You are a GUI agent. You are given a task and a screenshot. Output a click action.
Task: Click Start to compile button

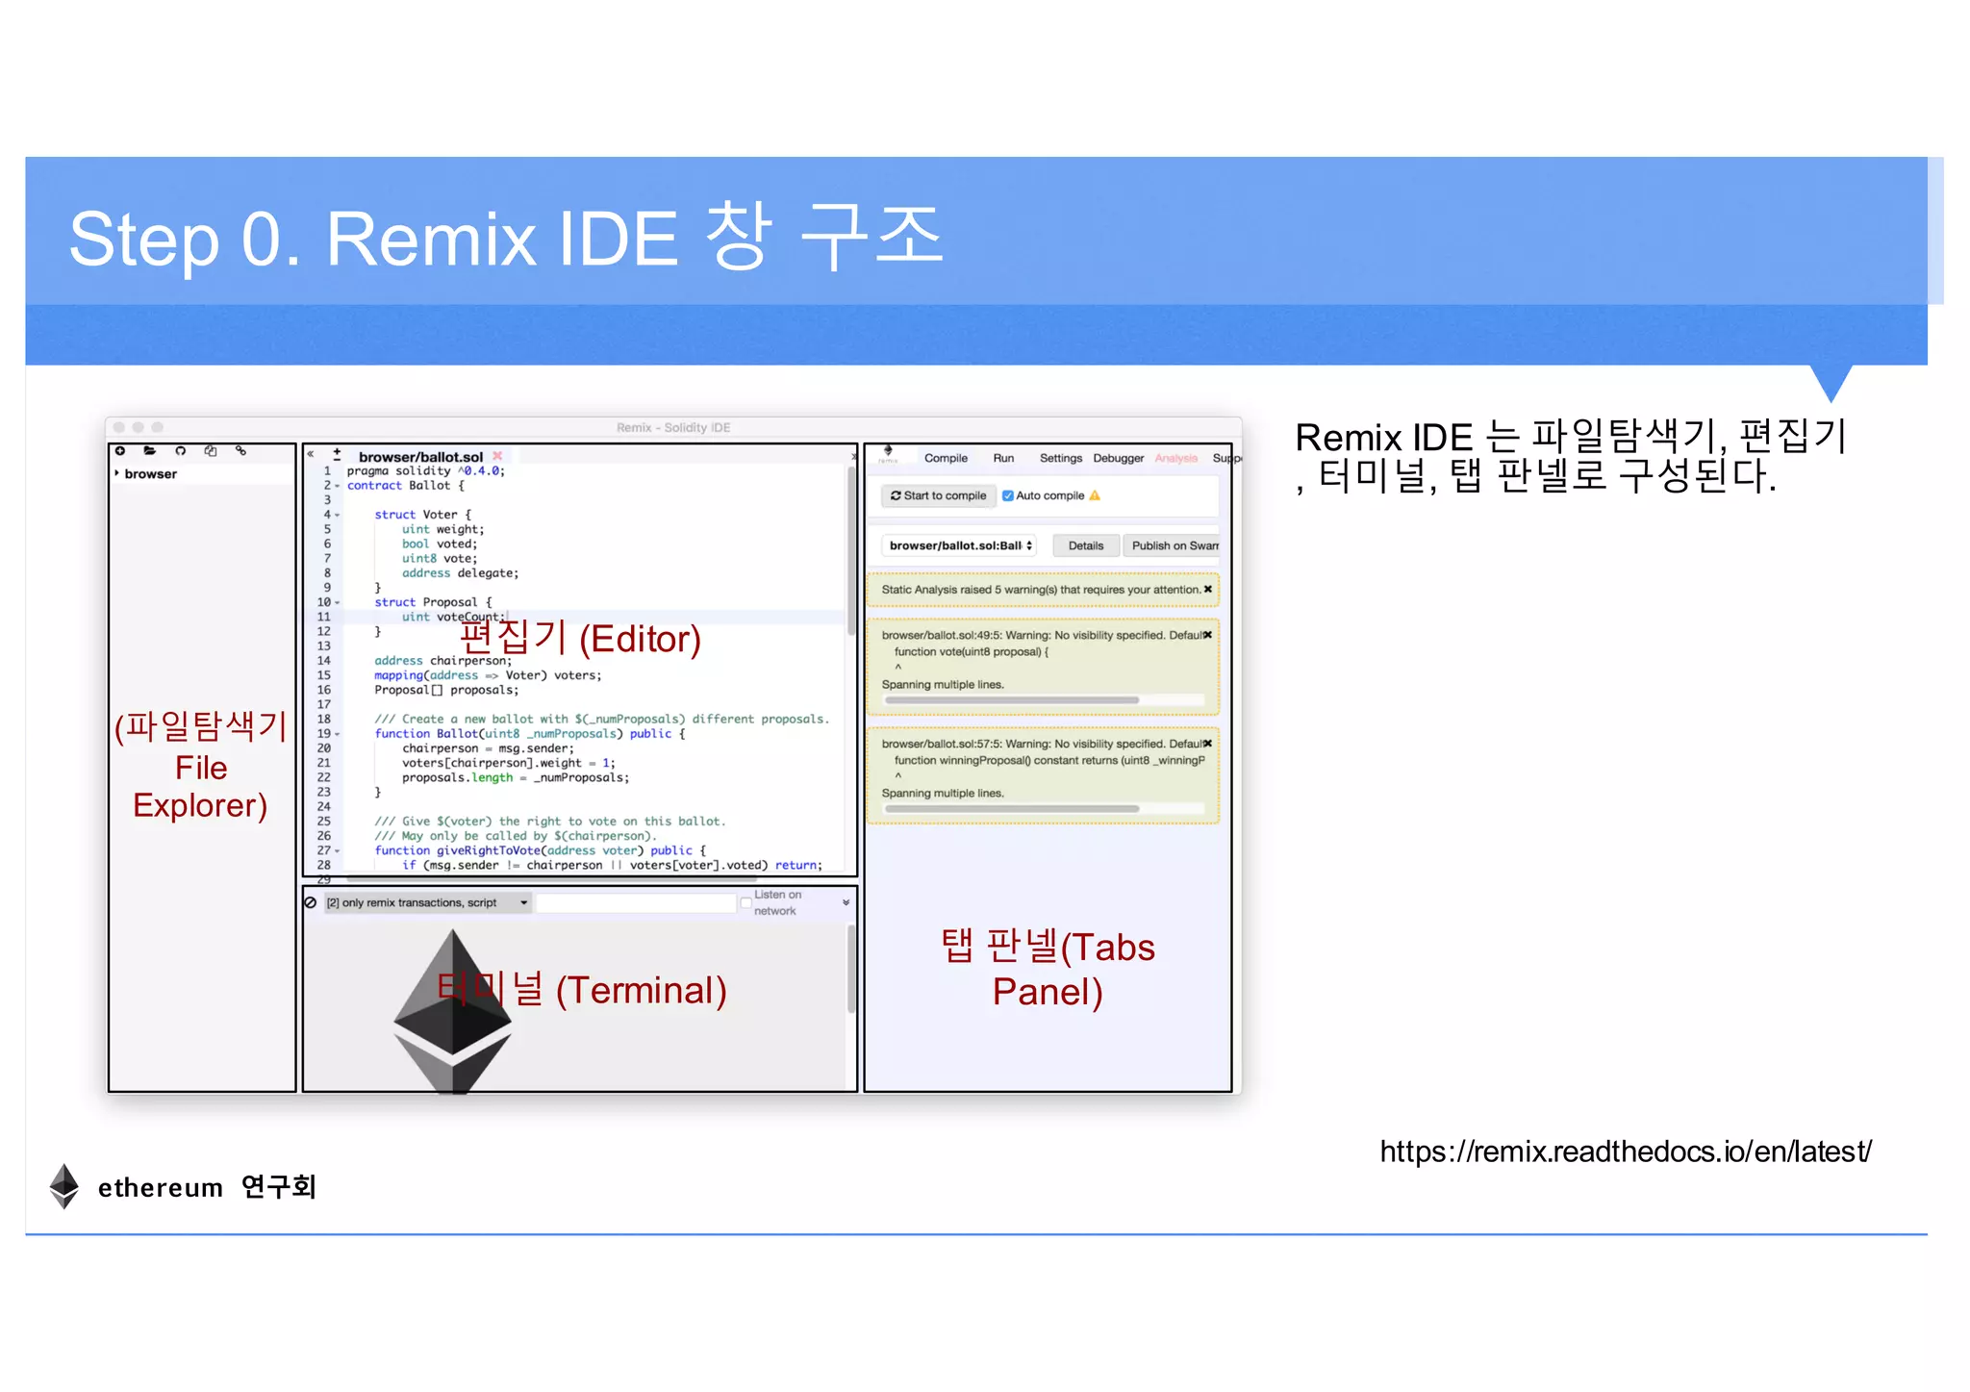click(939, 495)
